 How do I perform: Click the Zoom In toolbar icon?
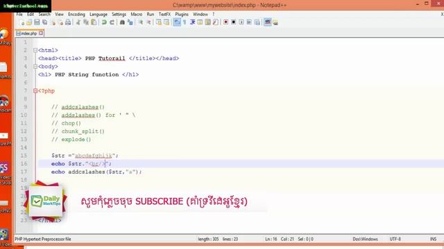140,22
